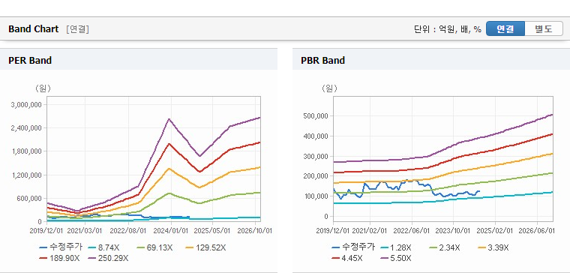Click the 2022/08/01 x-axis date
The image size is (570, 273).
tap(128, 230)
